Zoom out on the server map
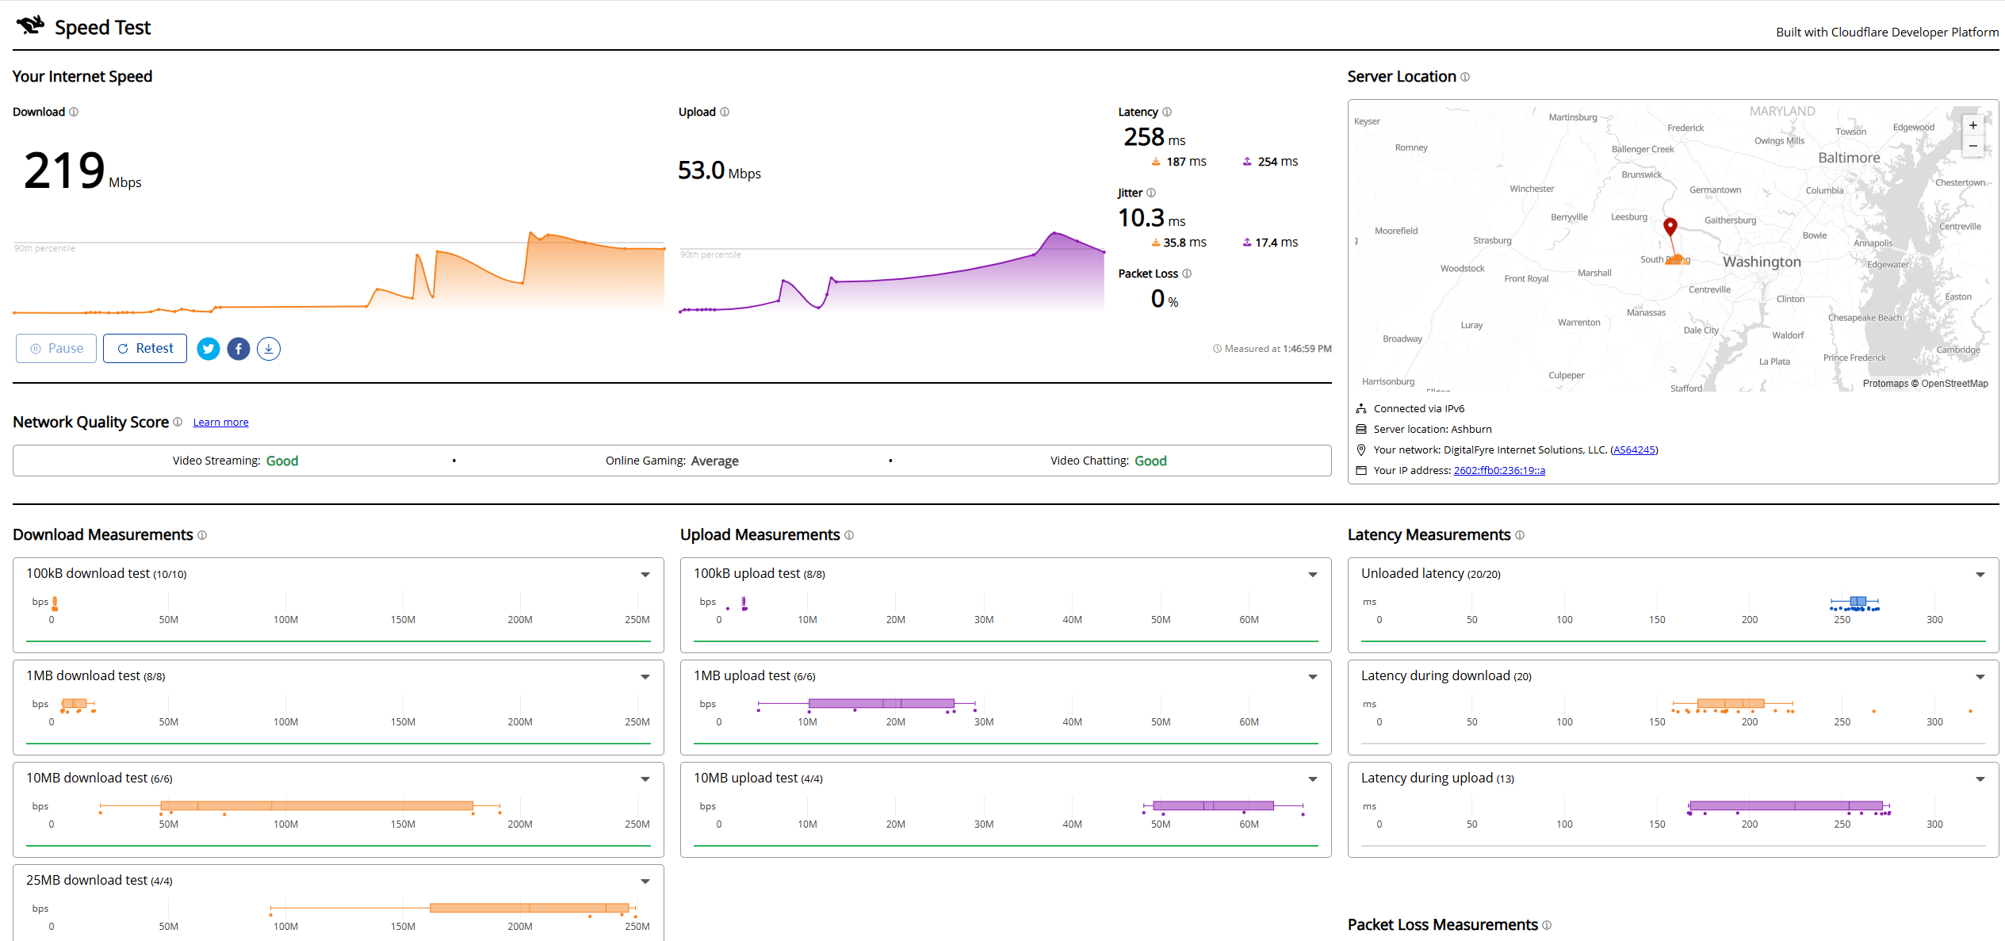 (x=1973, y=146)
